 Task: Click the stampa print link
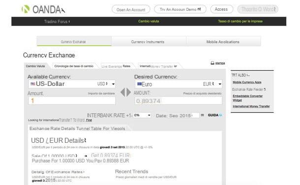pyautogui.click(x=220, y=63)
